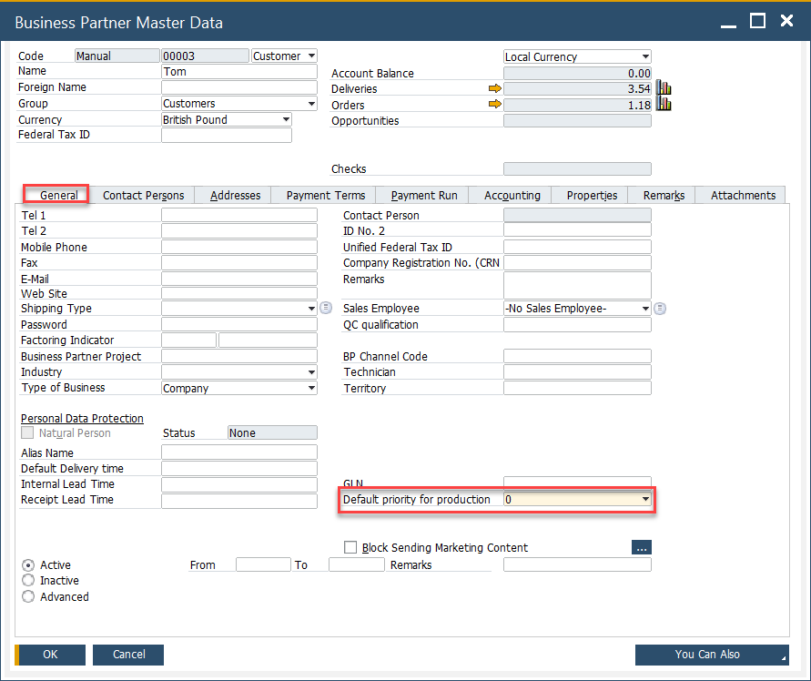Select the Inactive radio button
Image resolution: width=811 pixels, height=681 pixels.
pos(28,581)
